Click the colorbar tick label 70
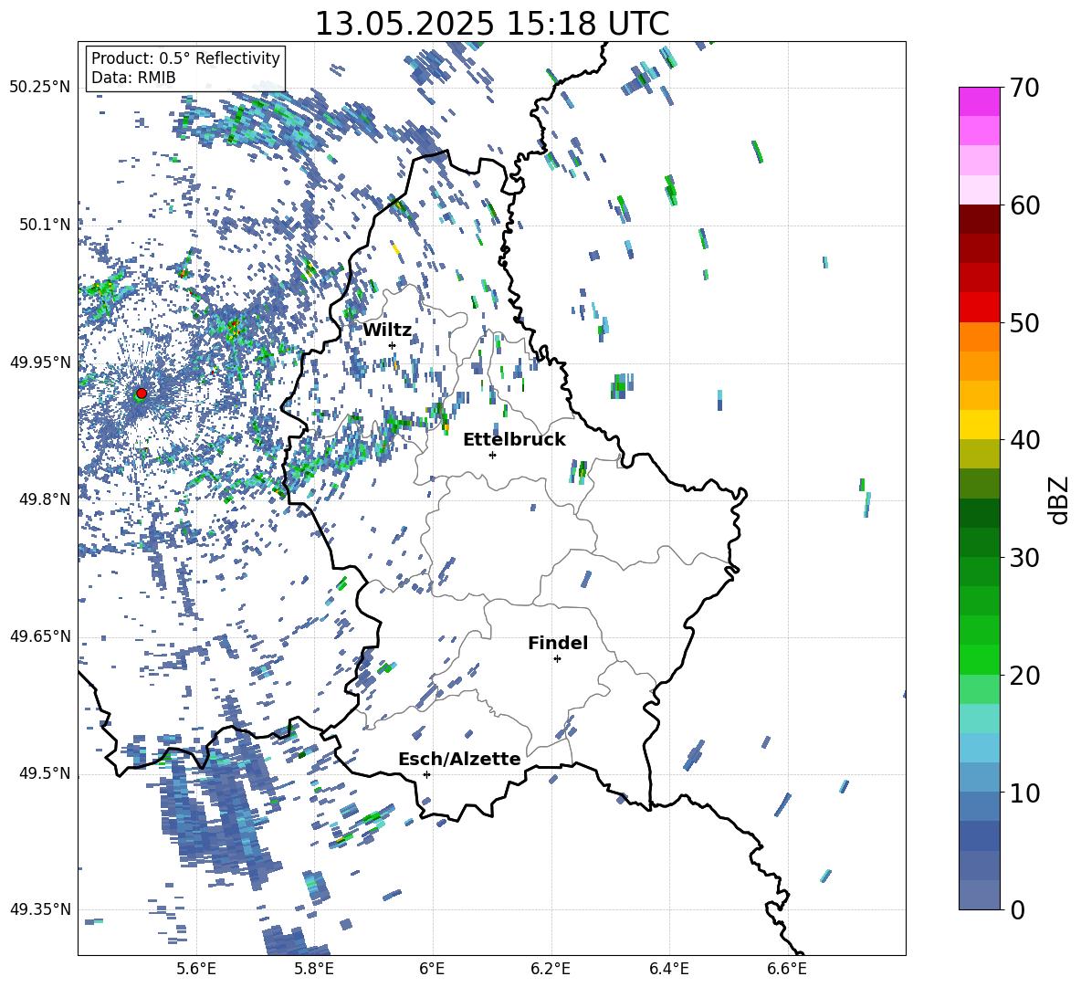The image size is (1081, 987). point(1024,89)
